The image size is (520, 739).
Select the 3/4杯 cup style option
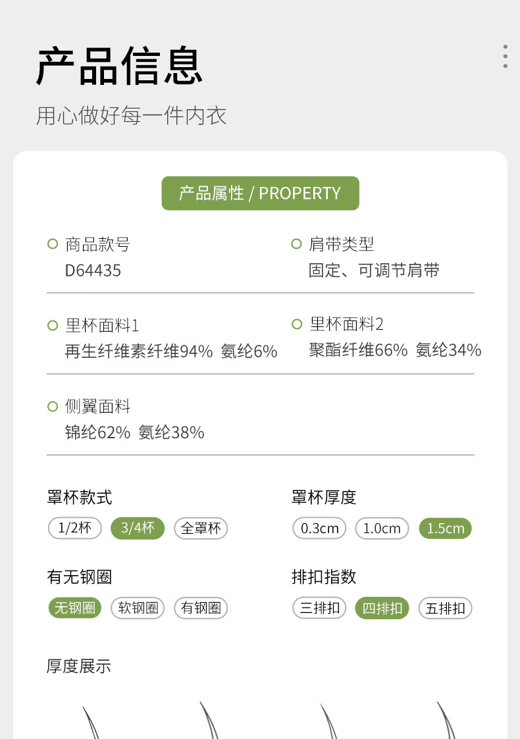[x=138, y=528]
